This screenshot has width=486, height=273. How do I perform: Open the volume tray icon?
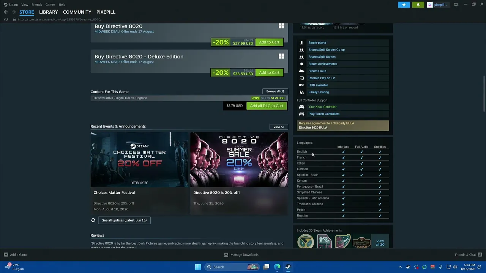(455, 267)
